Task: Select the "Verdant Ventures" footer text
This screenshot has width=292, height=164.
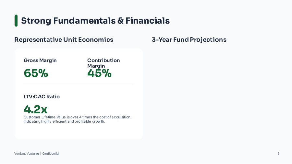Action: click(x=27, y=154)
